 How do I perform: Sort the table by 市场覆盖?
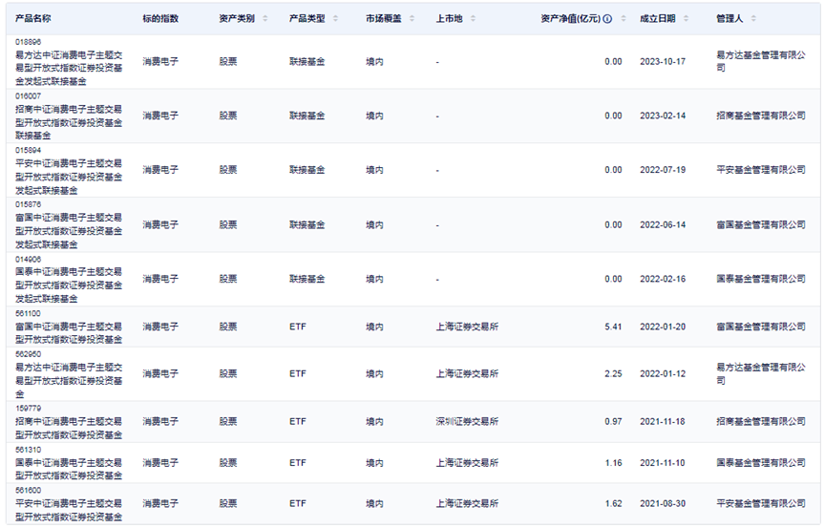click(x=412, y=19)
